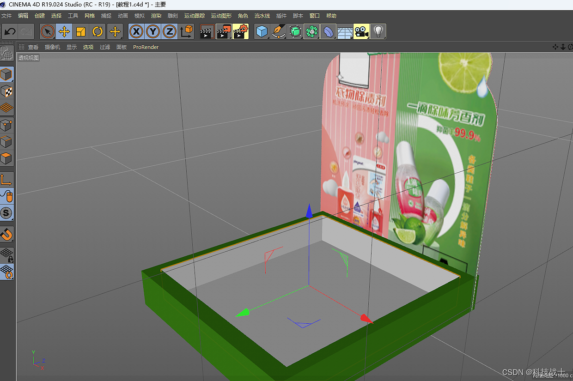Click the viewport zoom navigation icon
Screen dimensions: 573x381
[x=563, y=47]
